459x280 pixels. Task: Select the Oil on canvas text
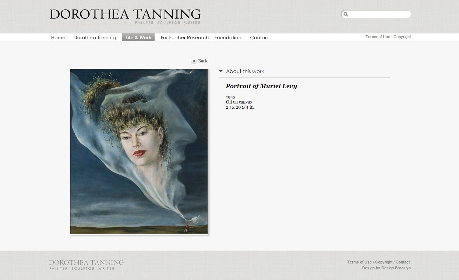coord(239,102)
